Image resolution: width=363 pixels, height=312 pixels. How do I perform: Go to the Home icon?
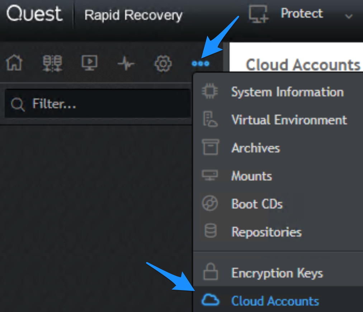(x=14, y=63)
